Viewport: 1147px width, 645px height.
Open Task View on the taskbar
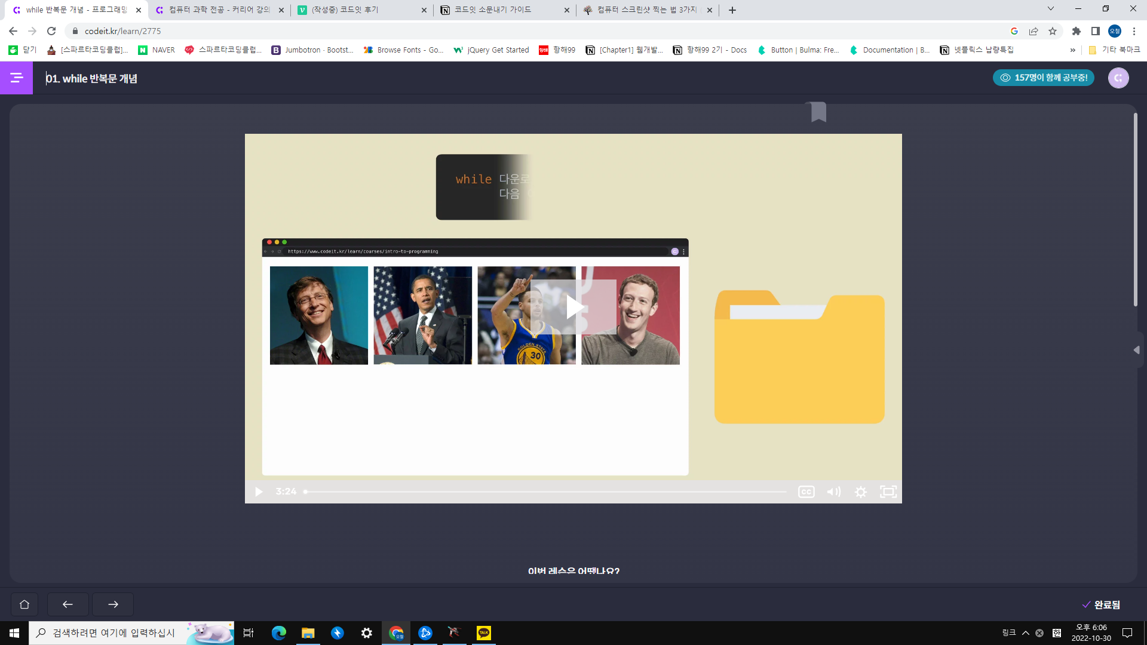point(249,633)
